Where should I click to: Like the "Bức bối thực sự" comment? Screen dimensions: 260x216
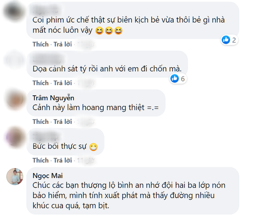(40, 160)
